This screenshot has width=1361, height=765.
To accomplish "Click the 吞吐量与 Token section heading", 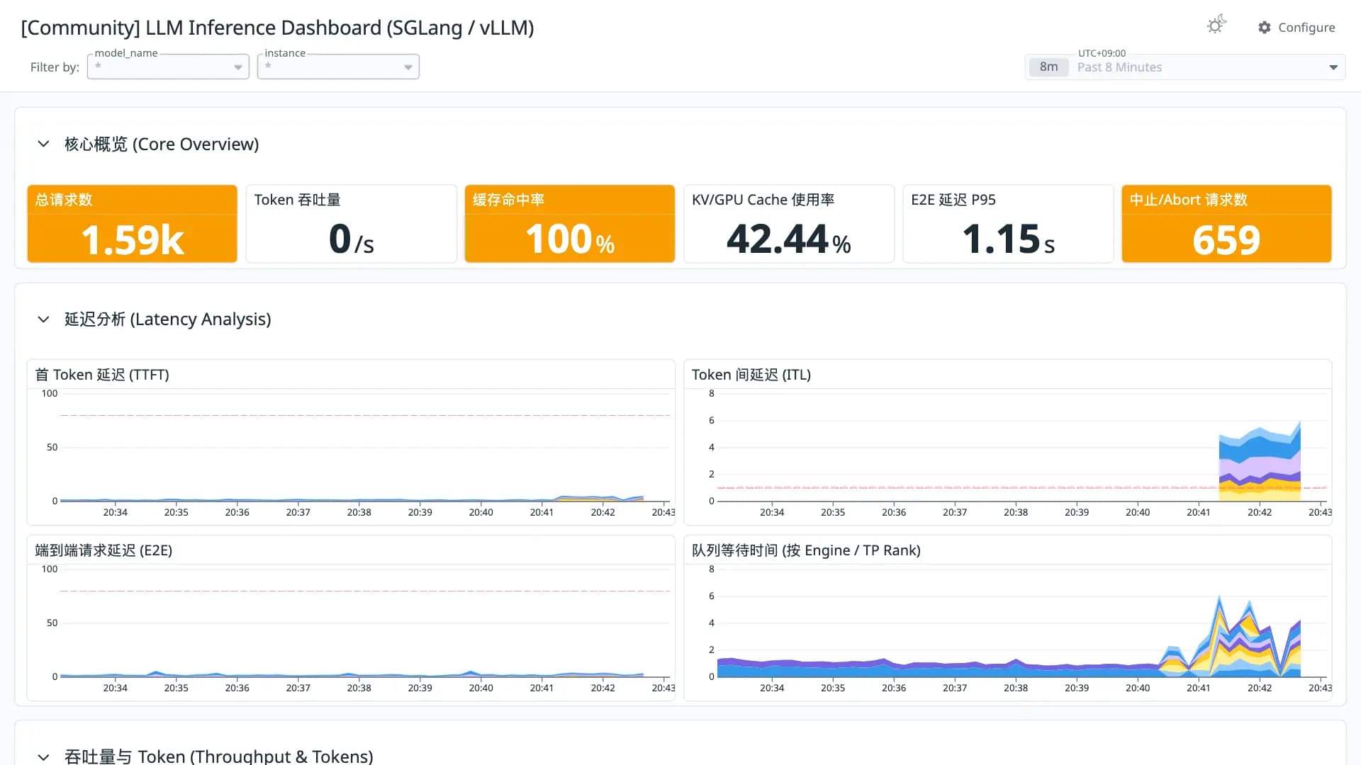I will (218, 756).
